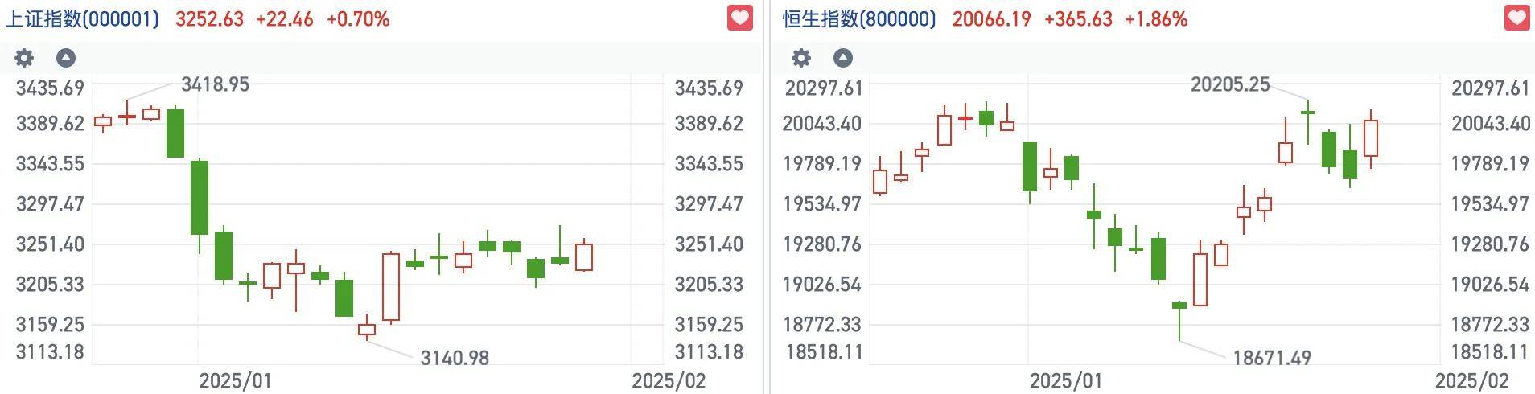Click the 20205.25 high price label
This screenshot has height=394, width=1535.
(1230, 84)
